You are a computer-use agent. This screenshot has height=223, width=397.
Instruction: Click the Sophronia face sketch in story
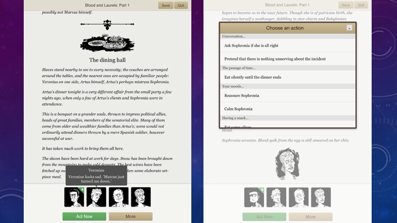[287, 164]
